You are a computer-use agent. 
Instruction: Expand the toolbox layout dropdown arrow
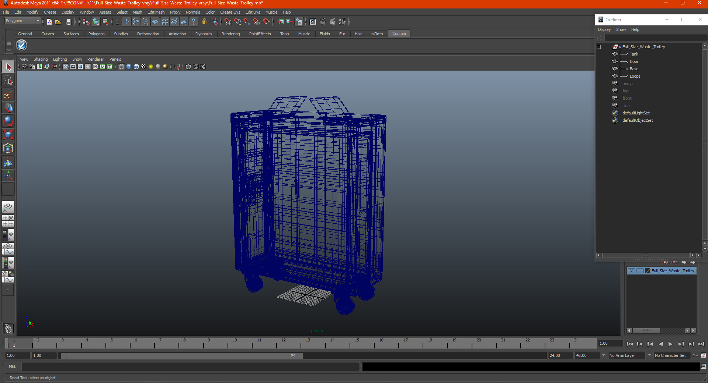click(8, 290)
